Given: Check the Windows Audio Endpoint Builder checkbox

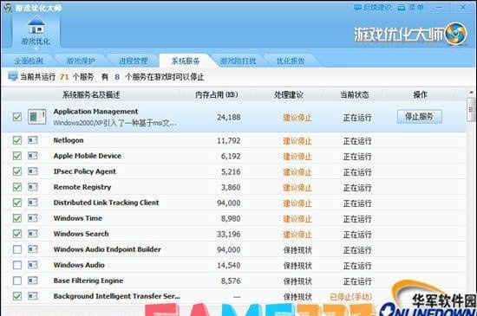Looking at the screenshot, I should pyautogui.click(x=17, y=249).
